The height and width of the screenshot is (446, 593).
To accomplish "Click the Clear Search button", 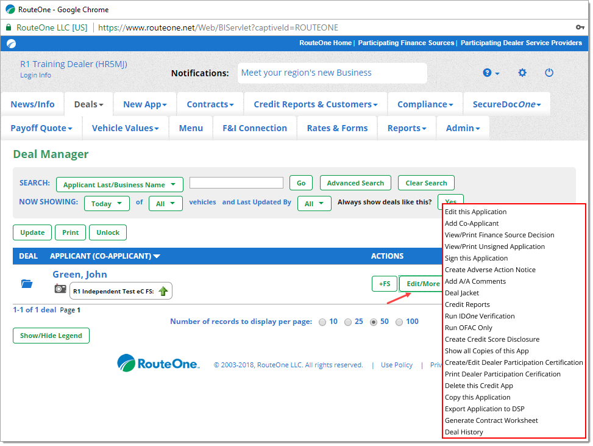I will pos(426,183).
